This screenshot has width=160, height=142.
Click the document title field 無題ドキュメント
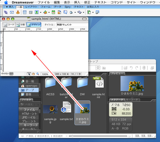coord(72,25)
